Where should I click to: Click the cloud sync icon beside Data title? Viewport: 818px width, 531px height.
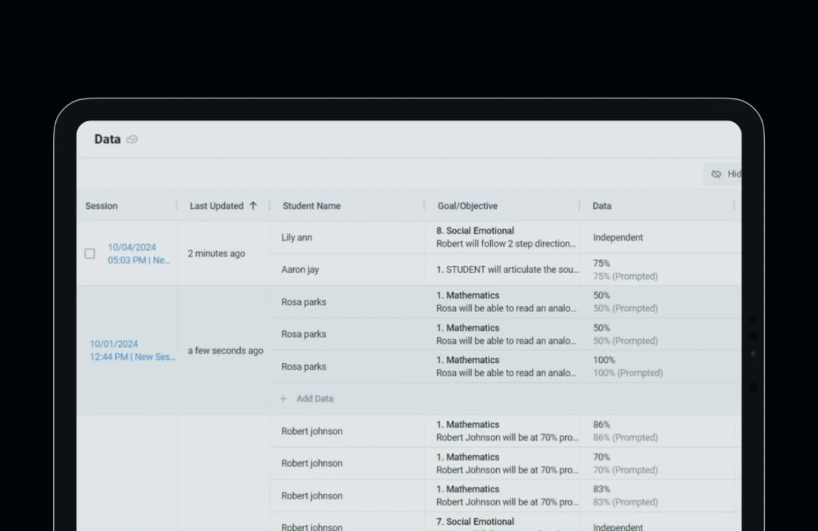click(x=132, y=139)
